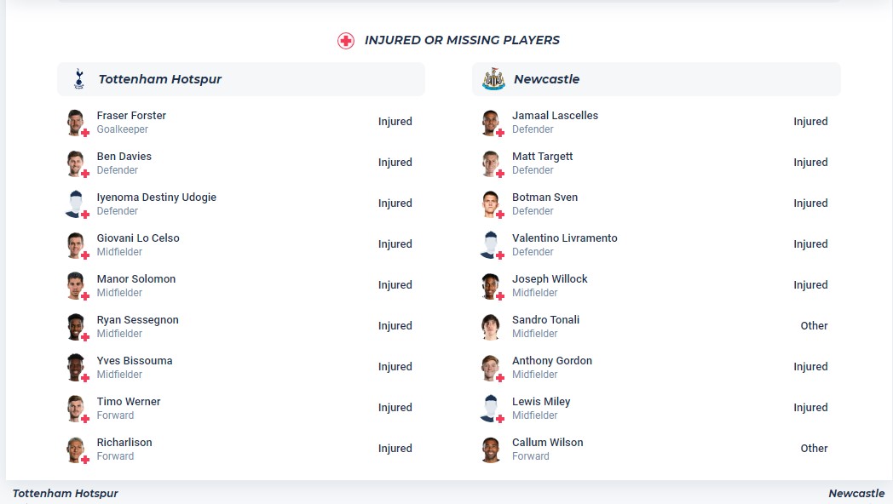The image size is (893, 504).
Task: Click the Tottenham Hotspur team header
Action: tap(160, 79)
